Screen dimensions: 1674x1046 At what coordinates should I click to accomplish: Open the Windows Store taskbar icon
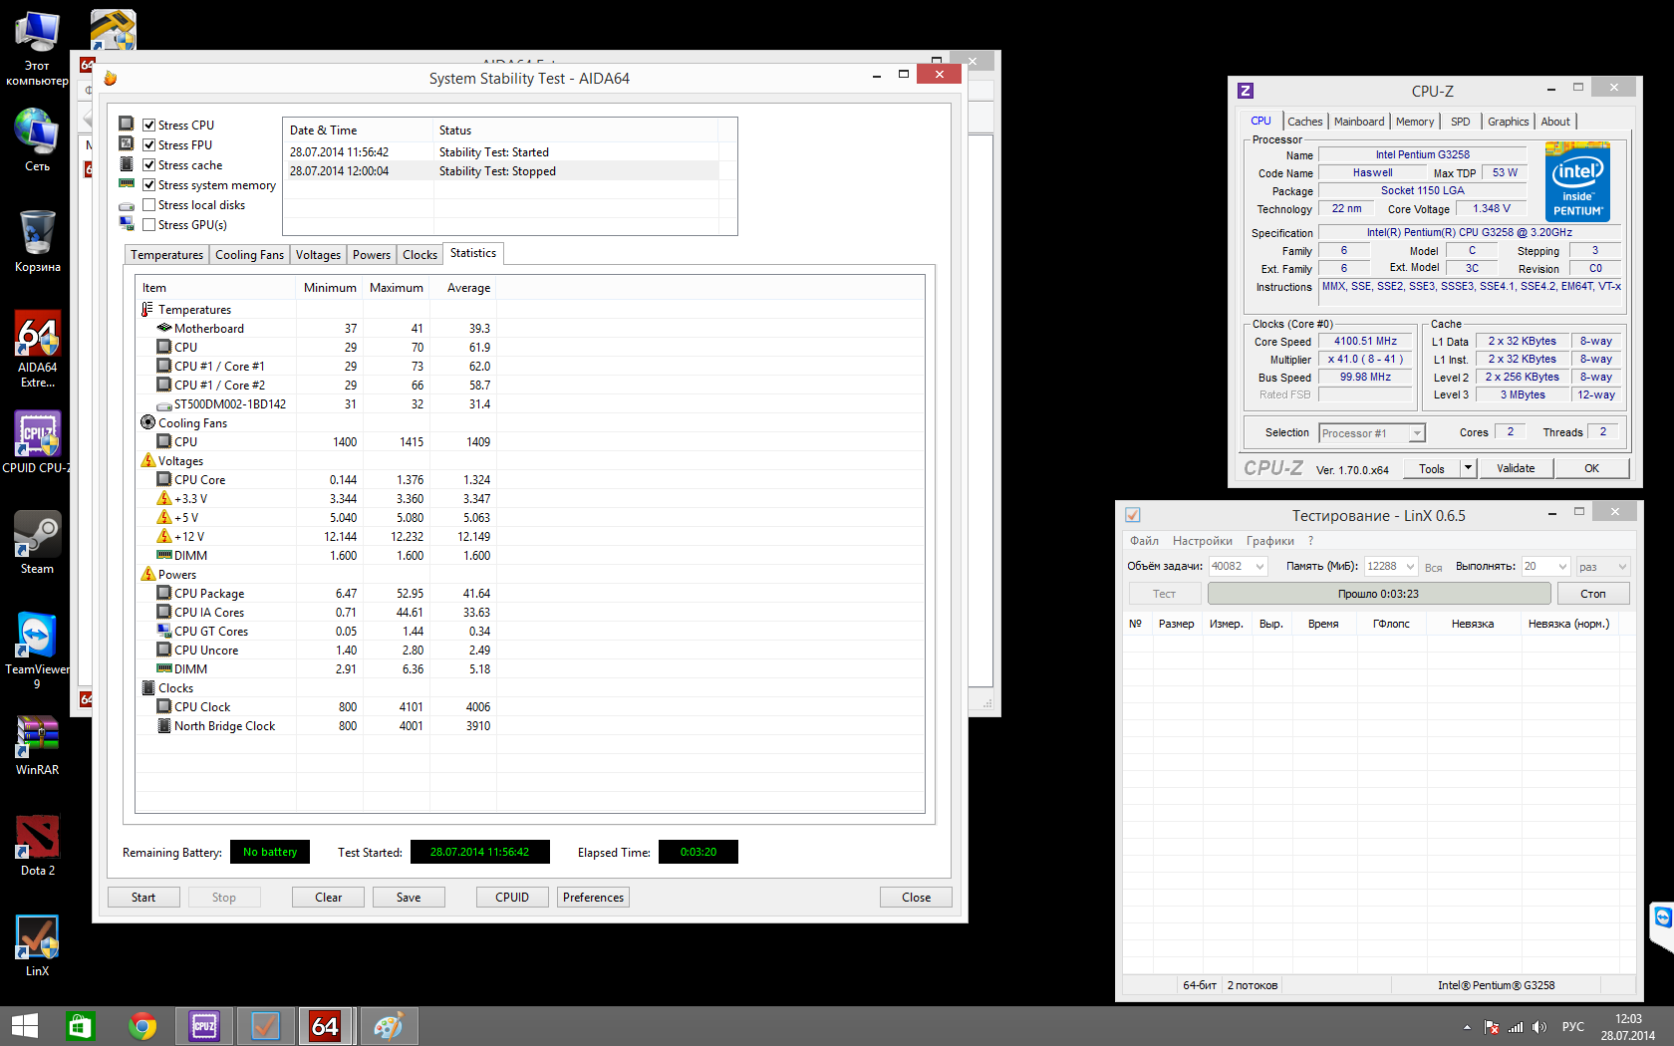point(80,1026)
